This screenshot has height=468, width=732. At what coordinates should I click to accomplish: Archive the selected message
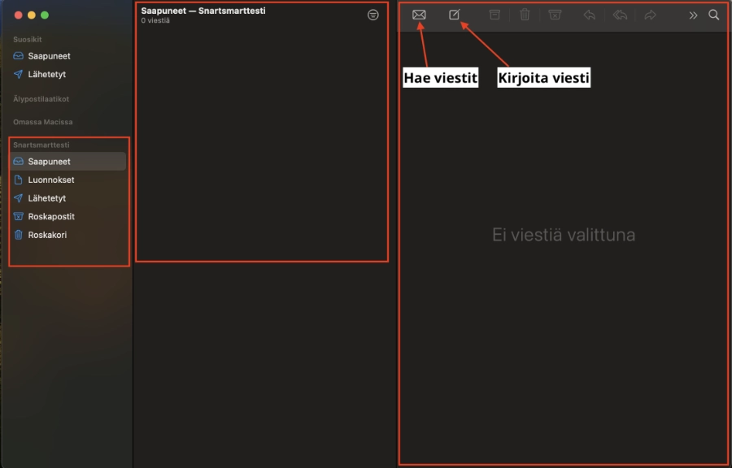(x=495, y=15)
